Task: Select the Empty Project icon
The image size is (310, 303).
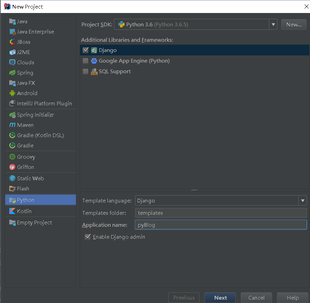Action: (12, 223)
